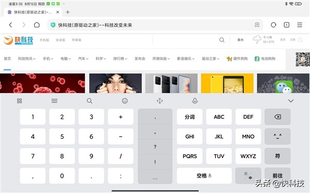Screen dimensions: 310x193
Task: Open keyboard grid menu icon
Action: click(x=20, y=101)
